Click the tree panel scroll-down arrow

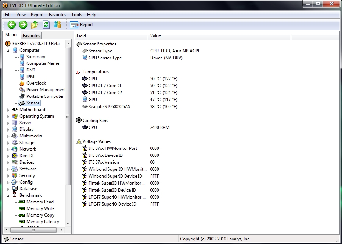click(68, 223)
